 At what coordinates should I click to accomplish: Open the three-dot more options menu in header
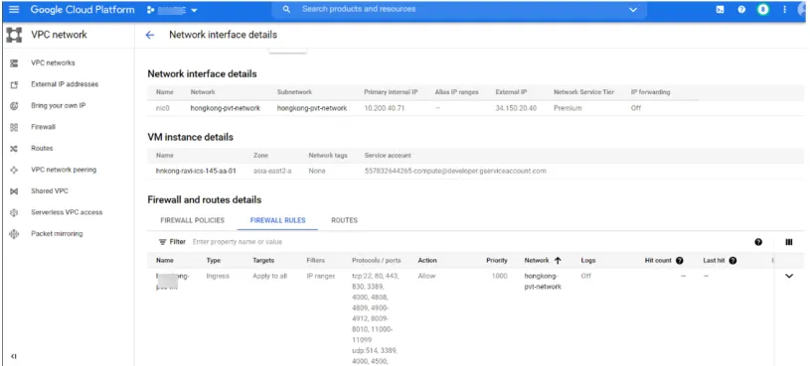coord(785,10)
